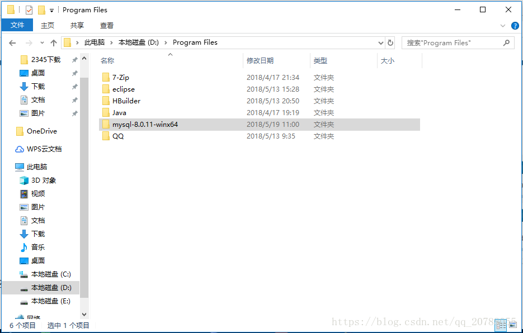523x333 pixels.
Task: Click 本地磁盘 (D:) breadcrumb in address bar
Action: [138, 42]
